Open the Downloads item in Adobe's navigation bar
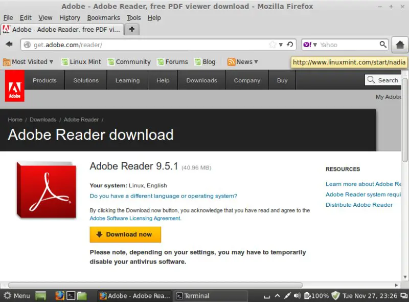Screen dimensions: 409x302 201,80
